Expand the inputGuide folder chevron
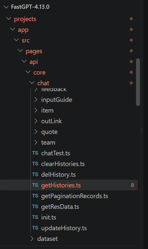This screenshot has width=148, height=249. 36,100
